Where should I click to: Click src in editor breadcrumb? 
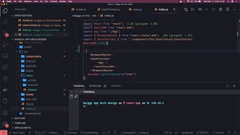94,16
